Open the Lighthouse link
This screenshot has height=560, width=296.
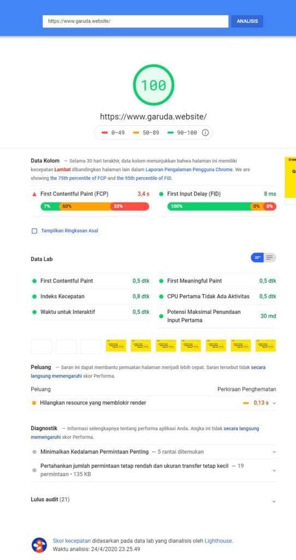(218, 541)
